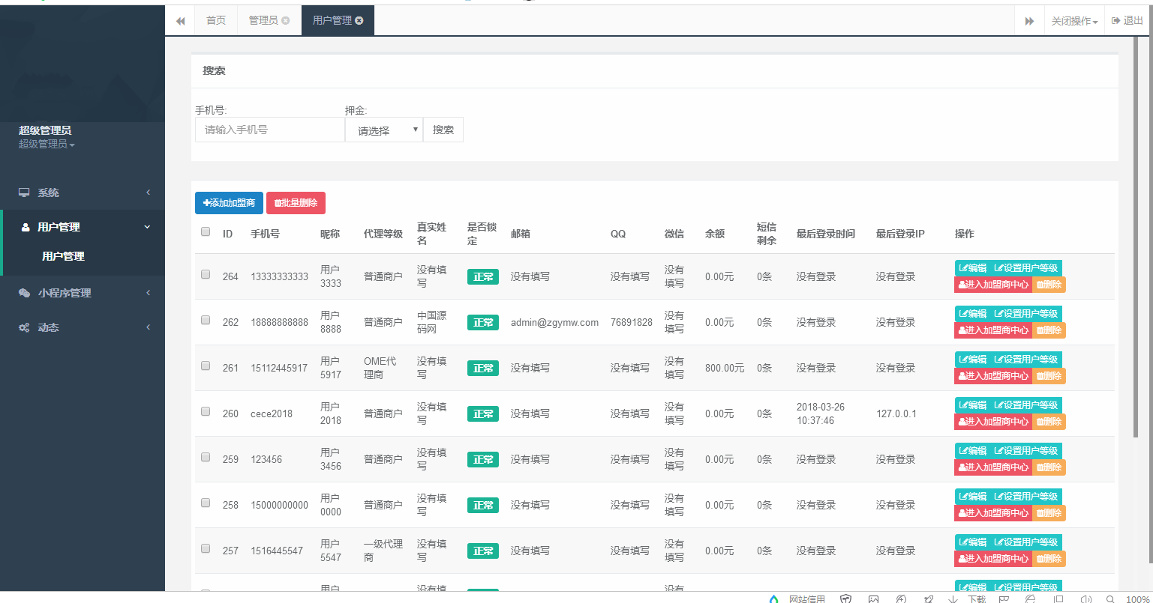Screen dimensions: 1153x603
Task: Click the monitor icon beside 系统
Action: pos(24,193)
